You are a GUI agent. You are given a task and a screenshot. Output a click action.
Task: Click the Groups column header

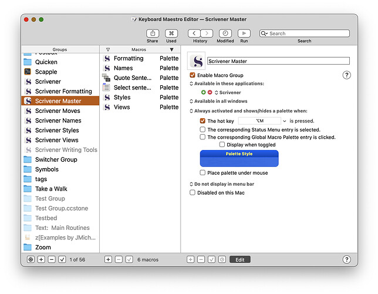pos(60,49)
